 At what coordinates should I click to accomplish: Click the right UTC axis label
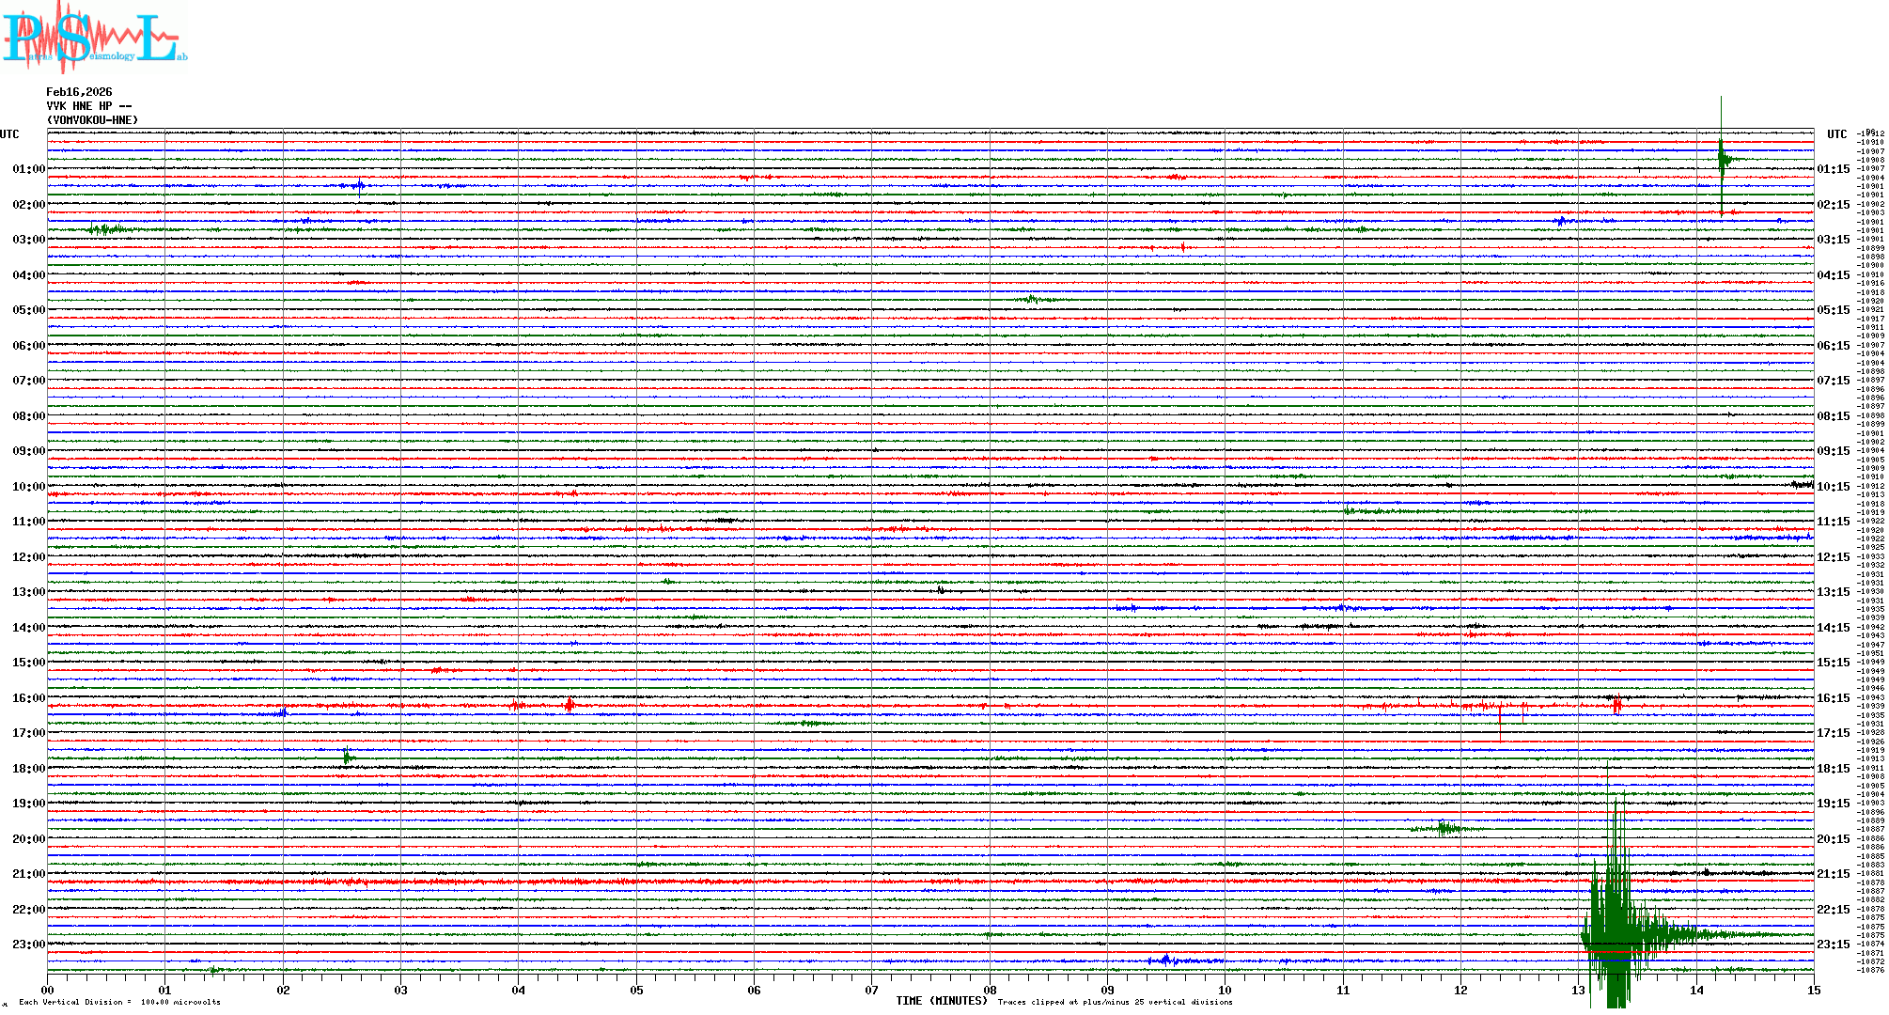tap(1836, 134)
